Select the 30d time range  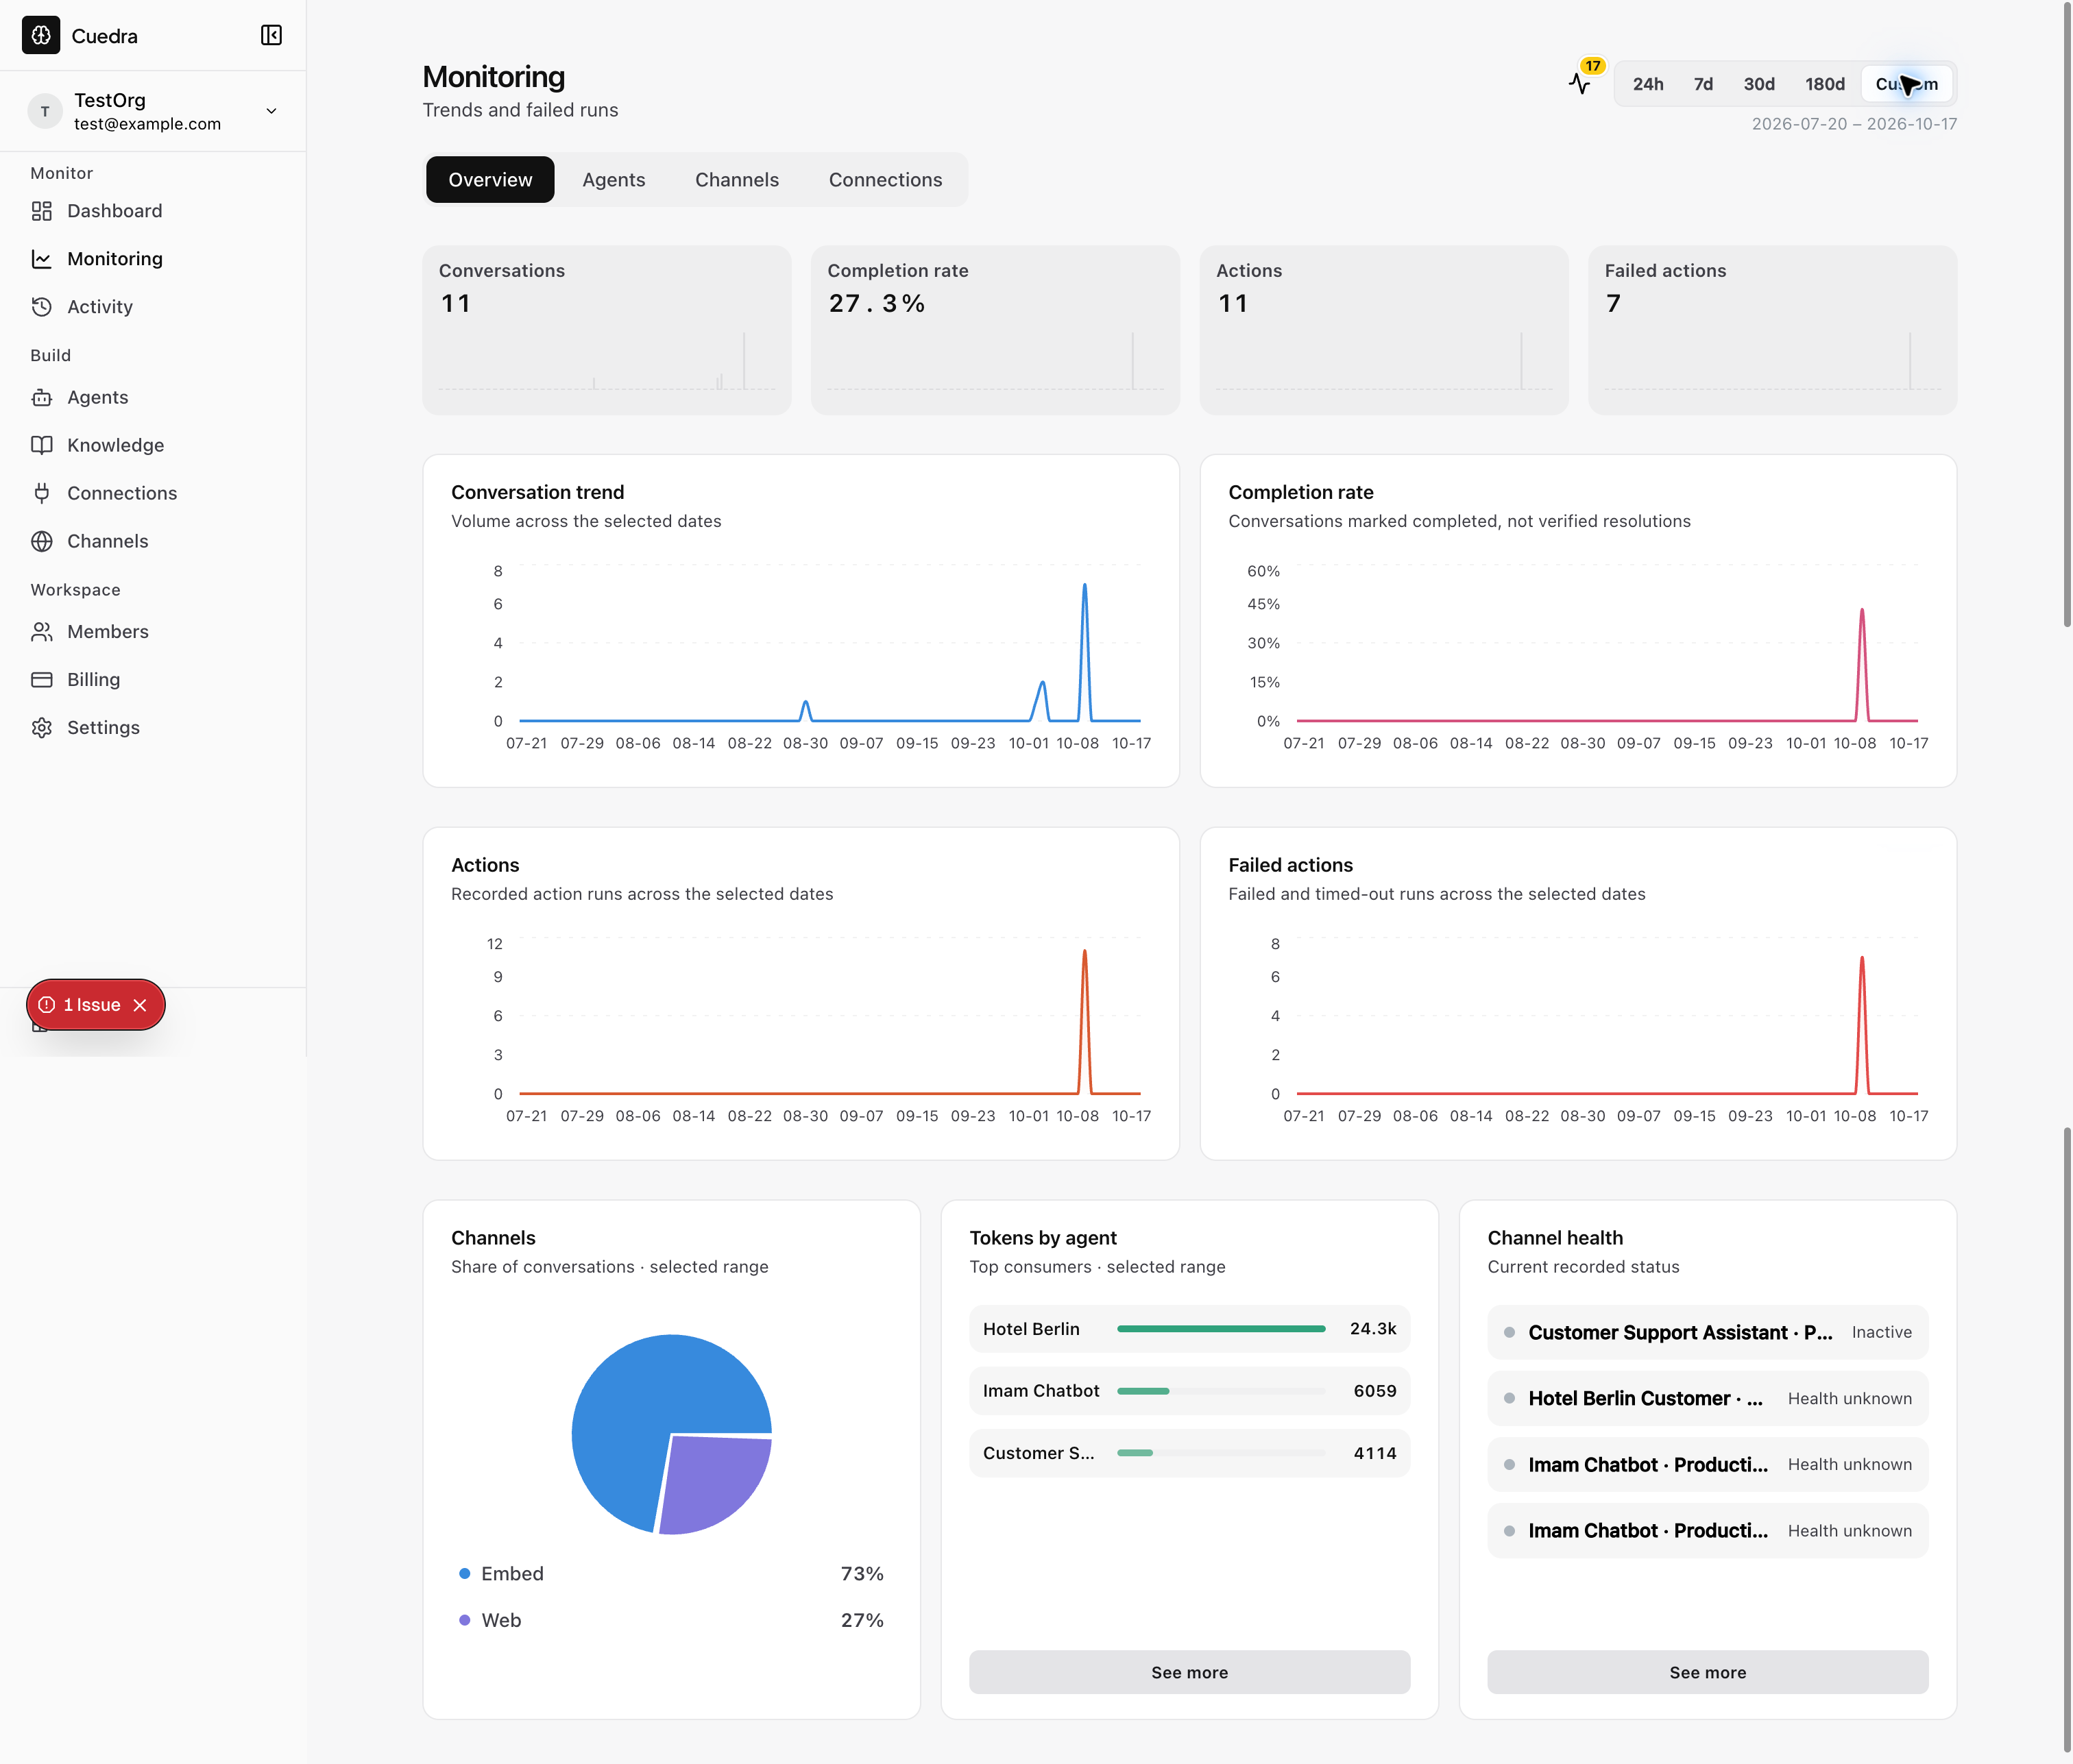point(1759,84)
